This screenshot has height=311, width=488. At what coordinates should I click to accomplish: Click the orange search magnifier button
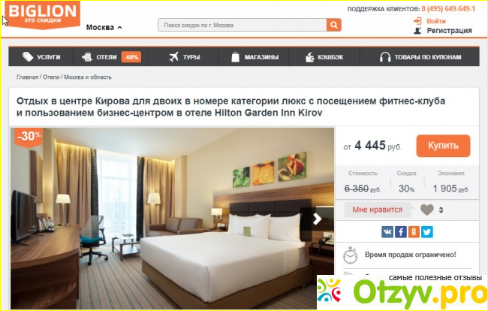pyautogui.click(x=333, y=25)
